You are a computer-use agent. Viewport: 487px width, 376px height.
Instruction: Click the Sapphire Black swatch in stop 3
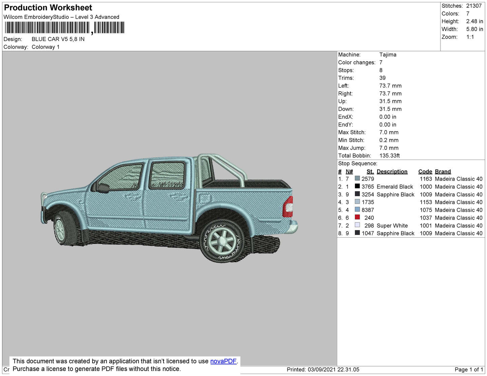click(357, 194)
